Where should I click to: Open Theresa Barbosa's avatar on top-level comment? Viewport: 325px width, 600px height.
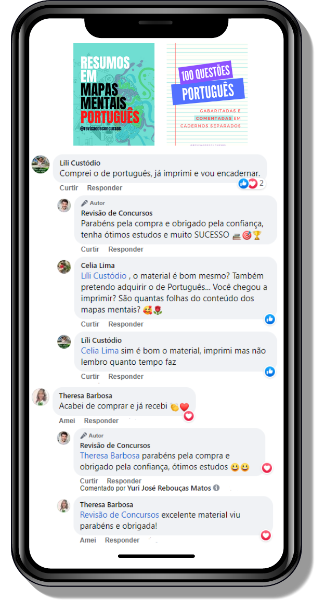(x=41, y=397)
